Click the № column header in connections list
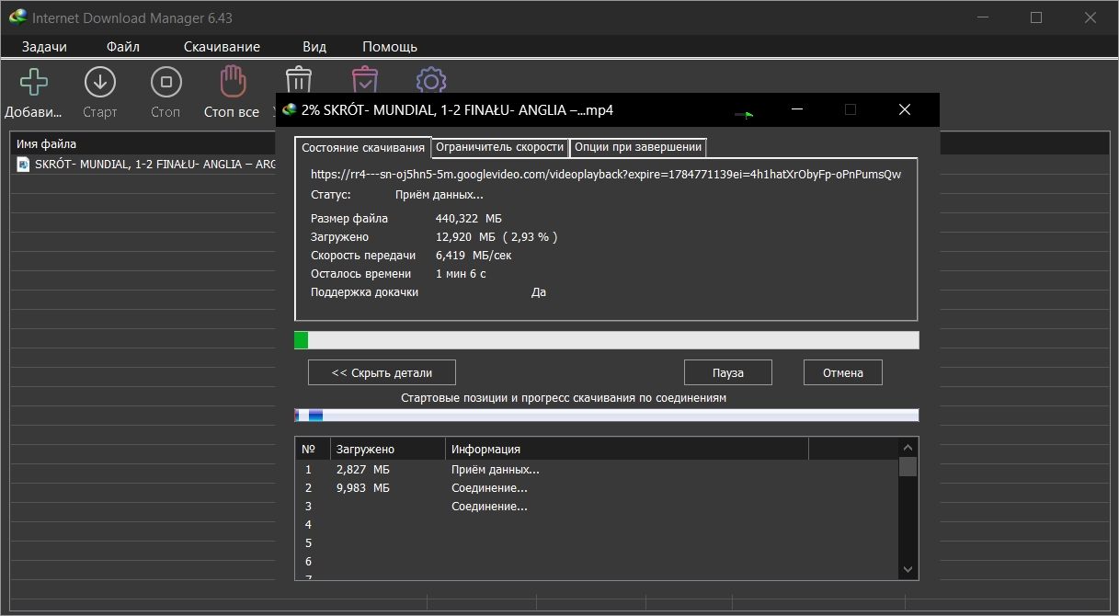The width and height of the screenshot is (1119, 616). [312, 449]
